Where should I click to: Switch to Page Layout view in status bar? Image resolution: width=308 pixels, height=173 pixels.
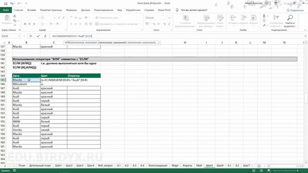261,171
